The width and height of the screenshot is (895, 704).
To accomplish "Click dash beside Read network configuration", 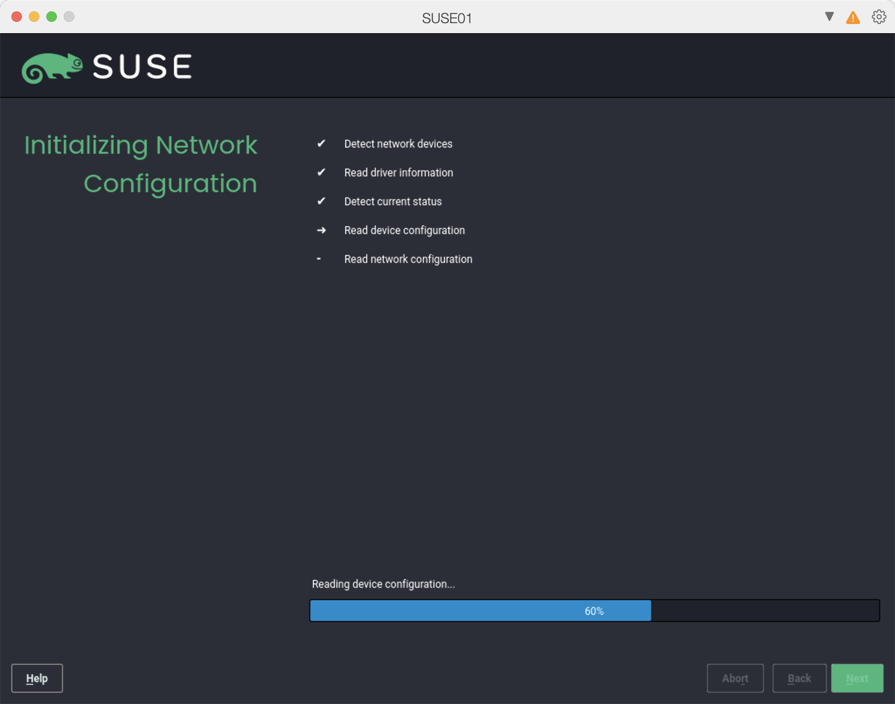I will coord(319,259).
